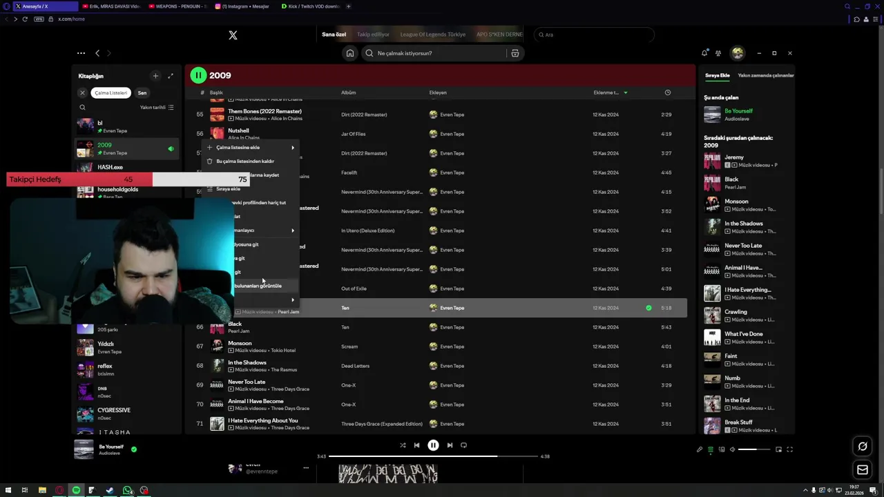This screenshot has height=497, width=884.
Task: Pause playlist with green 2009 header button
Action: 198,75
